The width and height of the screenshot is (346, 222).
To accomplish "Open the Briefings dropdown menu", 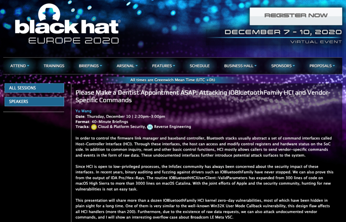I will pos(90,66).
